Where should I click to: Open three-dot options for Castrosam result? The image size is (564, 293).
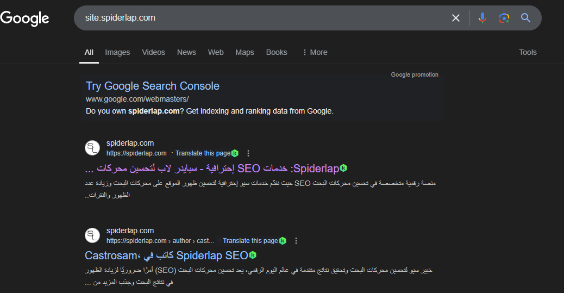(x=296, y=241)
